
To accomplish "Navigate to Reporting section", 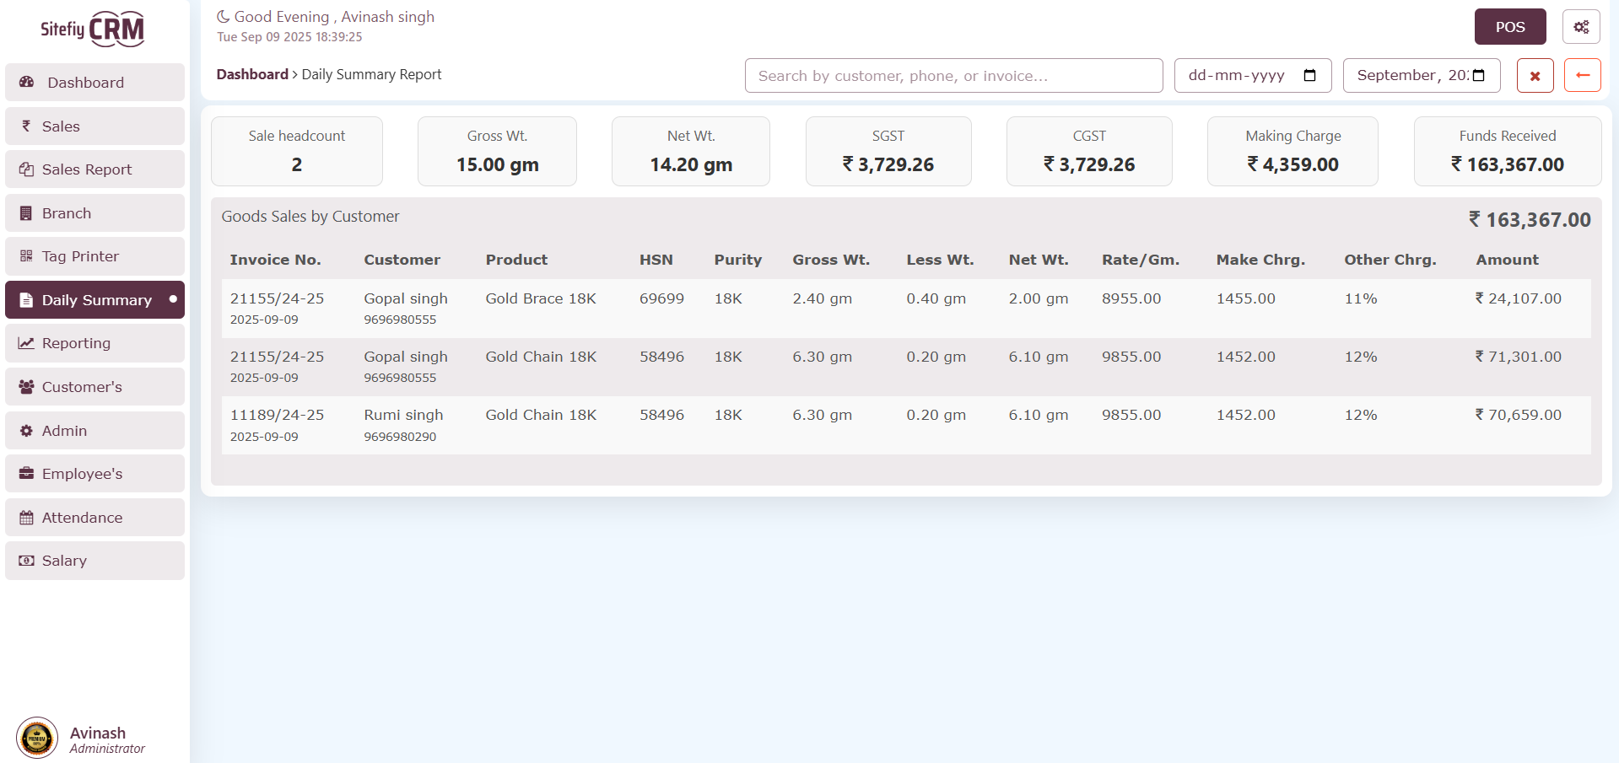I will [x=94, y=343].
